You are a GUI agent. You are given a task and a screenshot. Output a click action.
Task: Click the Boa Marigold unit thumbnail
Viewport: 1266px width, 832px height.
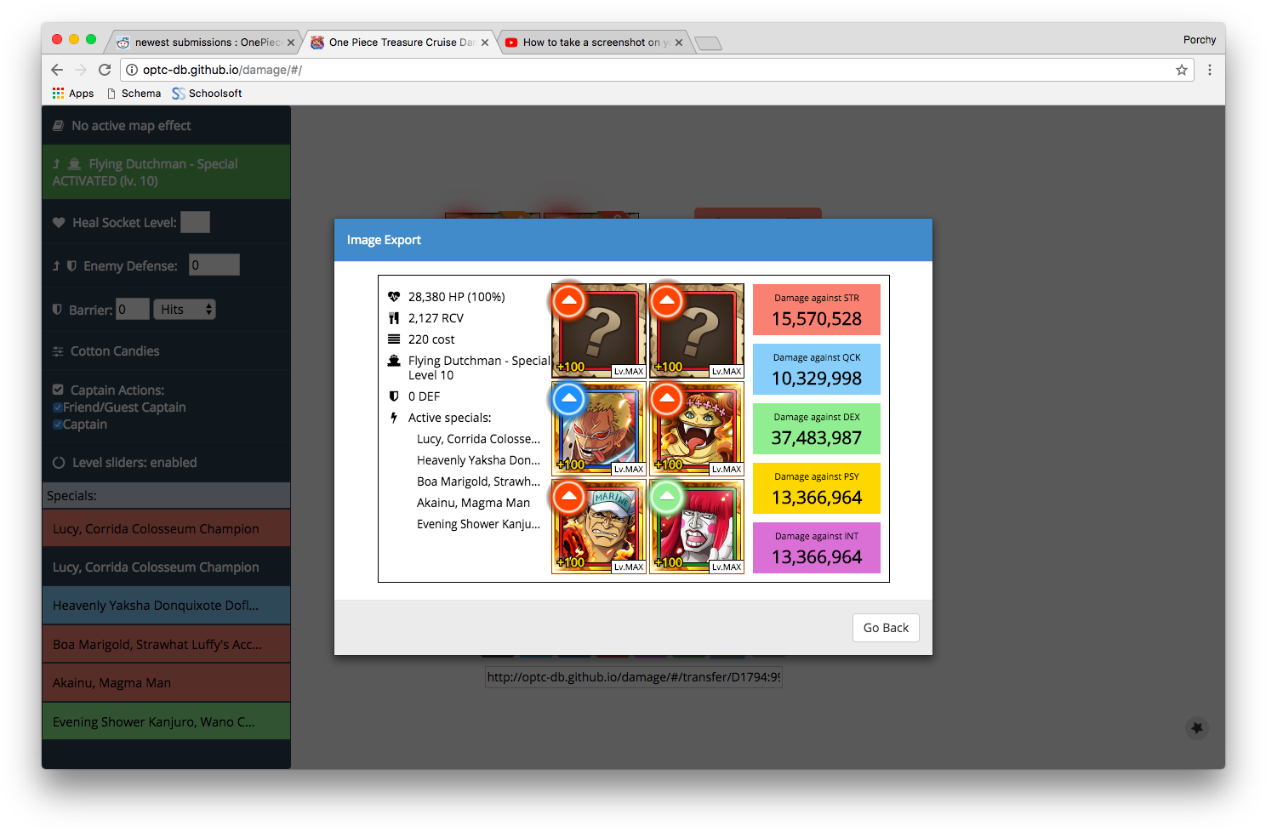point(697,429)
